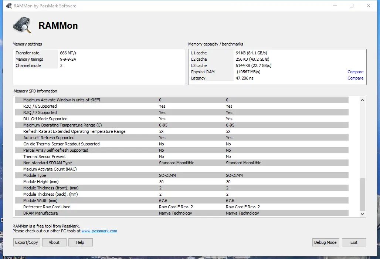
Task: Select the Channel mode row
Action: pyautogui.click(x=99, y=65)
